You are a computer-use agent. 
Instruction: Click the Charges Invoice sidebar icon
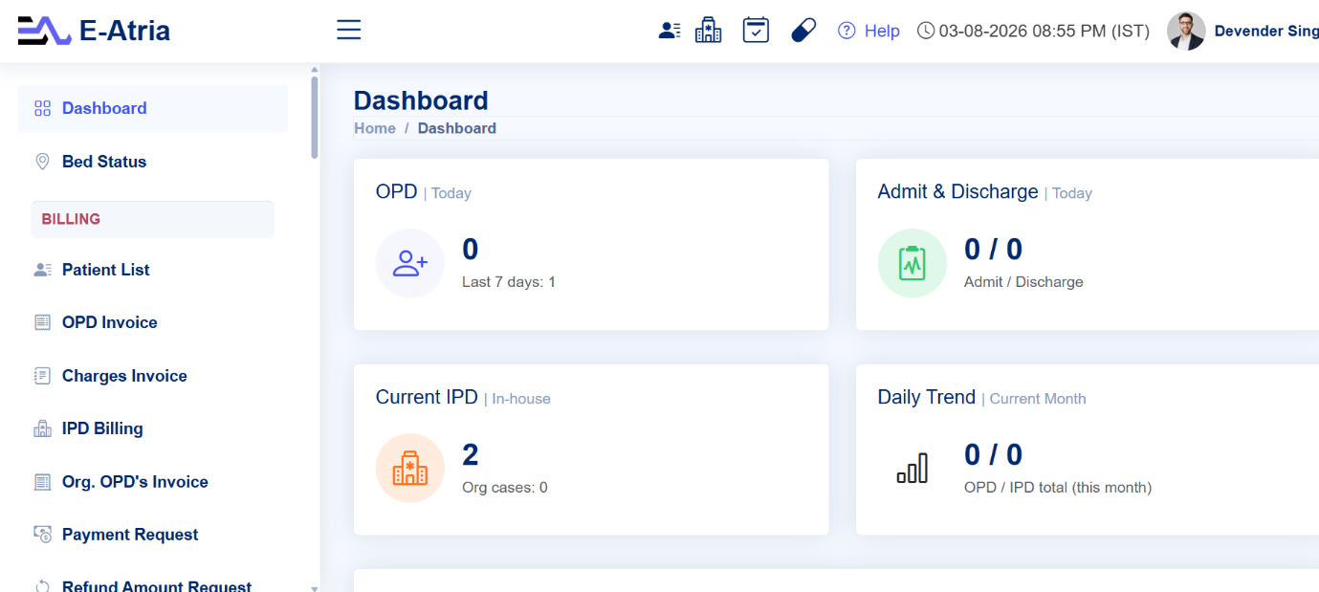42,376
